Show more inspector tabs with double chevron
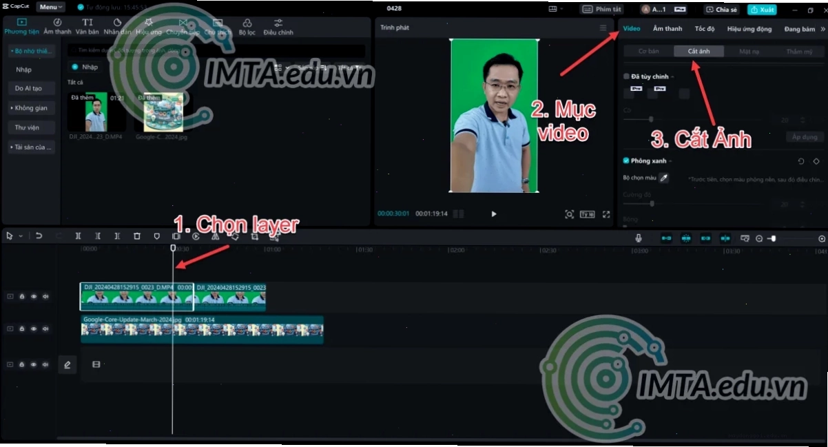Screen dimensions: 828x447 (822, 29)
